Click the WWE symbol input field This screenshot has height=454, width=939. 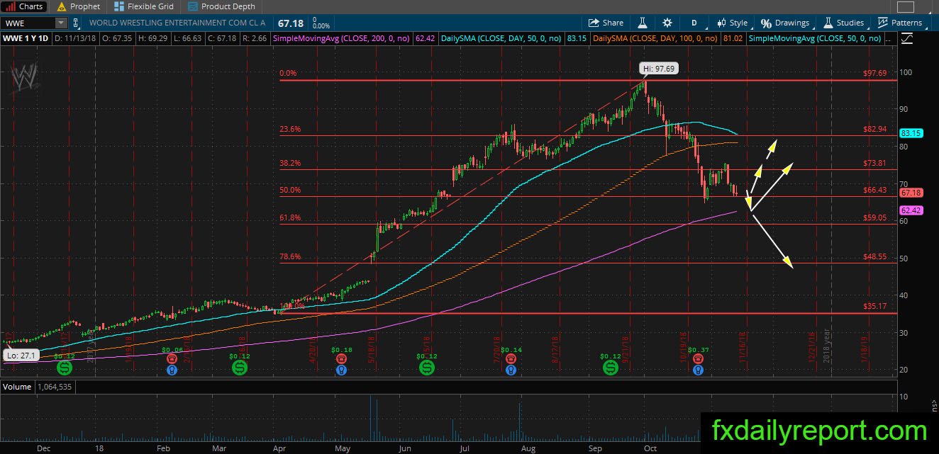27,23
